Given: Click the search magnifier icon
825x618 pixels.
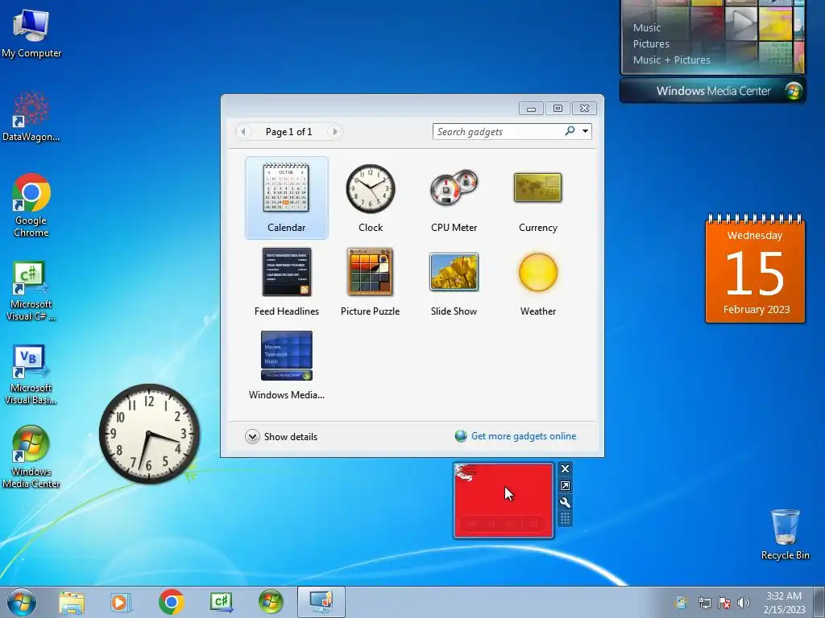Looking at the screenshot, I should coord(570,131).
